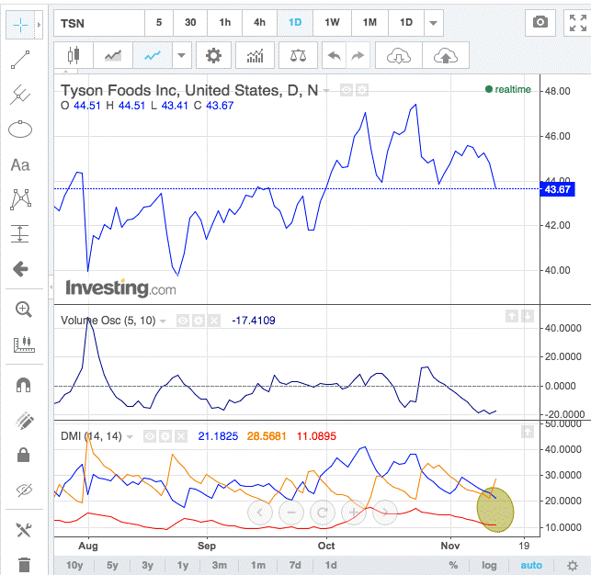Select the trend line drawing tool
Screen dimensions: 591x575
[x=20, y=60]
